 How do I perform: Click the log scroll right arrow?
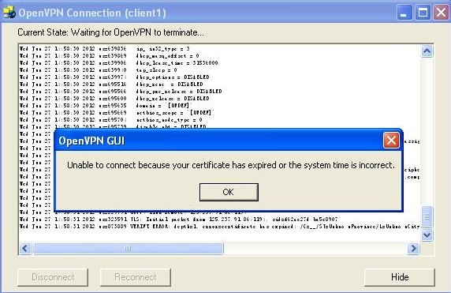[x=413, y=248]
